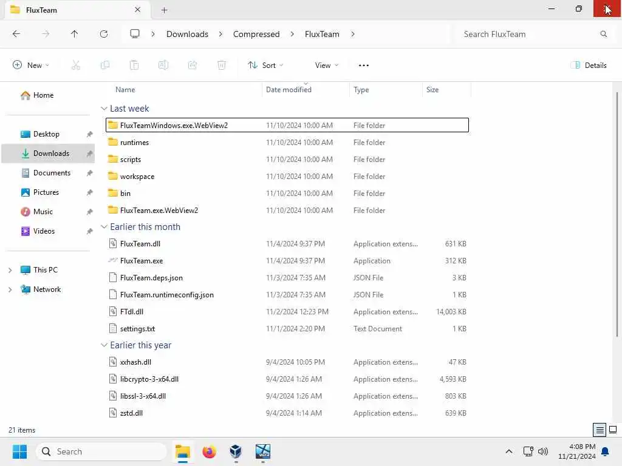Open the volume speaker tray icon
Screen dimensions: 622x466
pyautogui.click(x=543, y=451)
